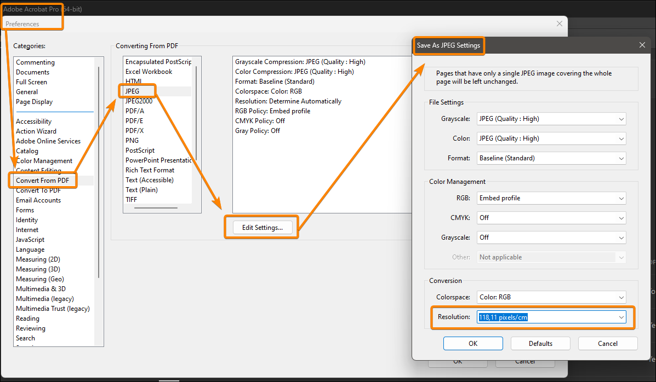Open the Colorspace Color: RGB dropdown
The height and width of the screenshot is (382, 656).
(x=551, y=297)
